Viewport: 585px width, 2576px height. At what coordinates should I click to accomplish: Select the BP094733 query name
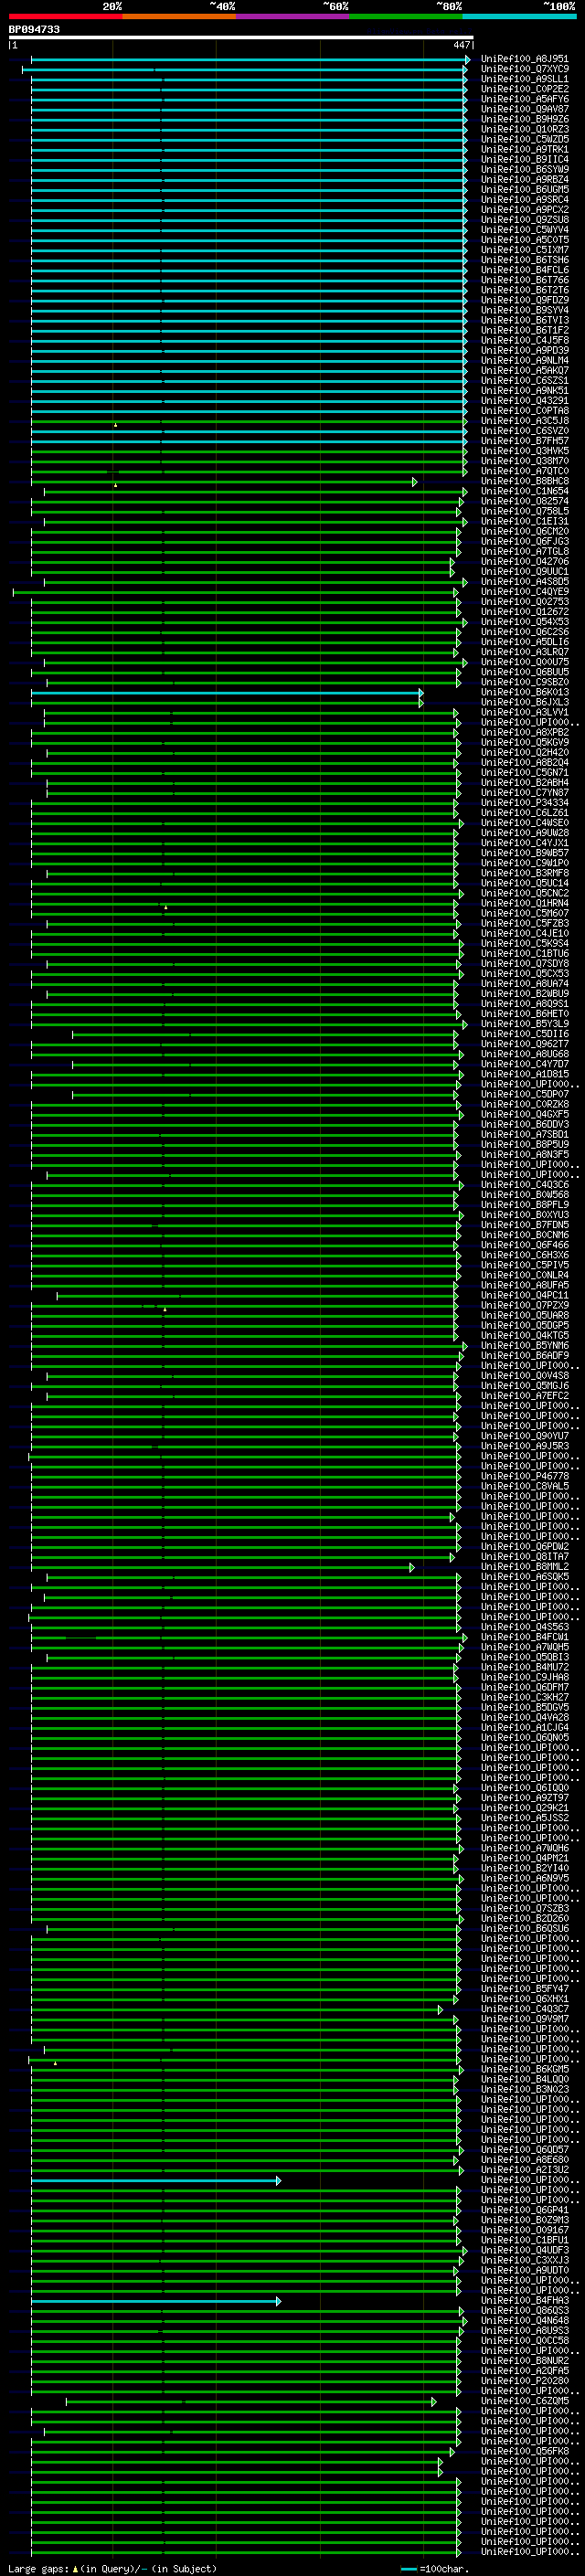click(34, 30)
